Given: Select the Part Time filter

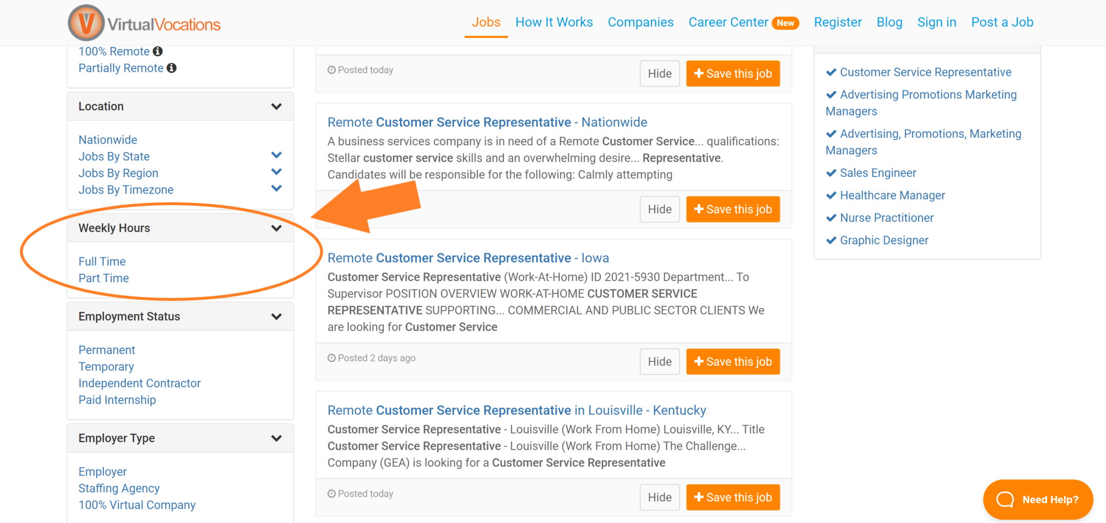Looking at the screenshot, I should click(x=103, y=278).
